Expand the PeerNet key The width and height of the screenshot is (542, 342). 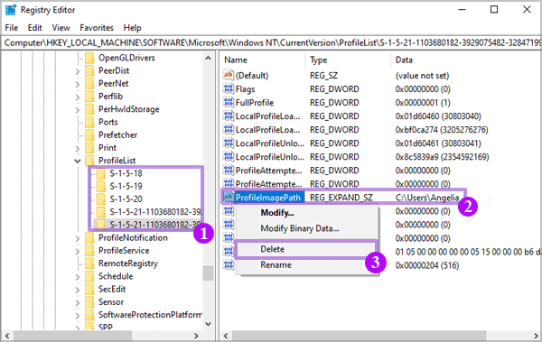tap(78, 84)
